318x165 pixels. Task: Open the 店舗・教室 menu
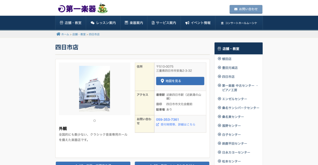(x=70, y=23)
